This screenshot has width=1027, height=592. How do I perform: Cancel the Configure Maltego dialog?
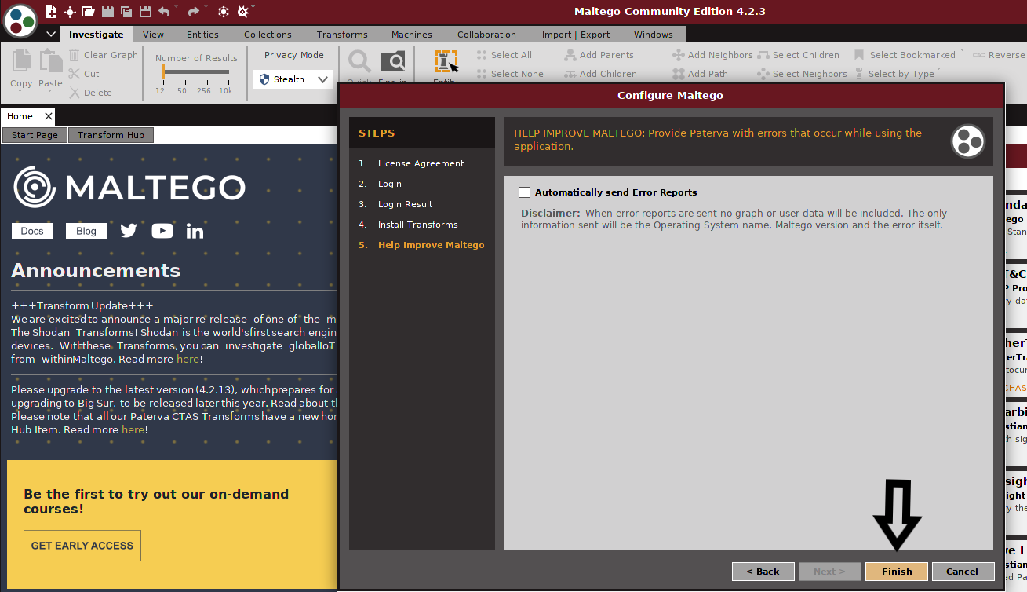click(963, 572)
